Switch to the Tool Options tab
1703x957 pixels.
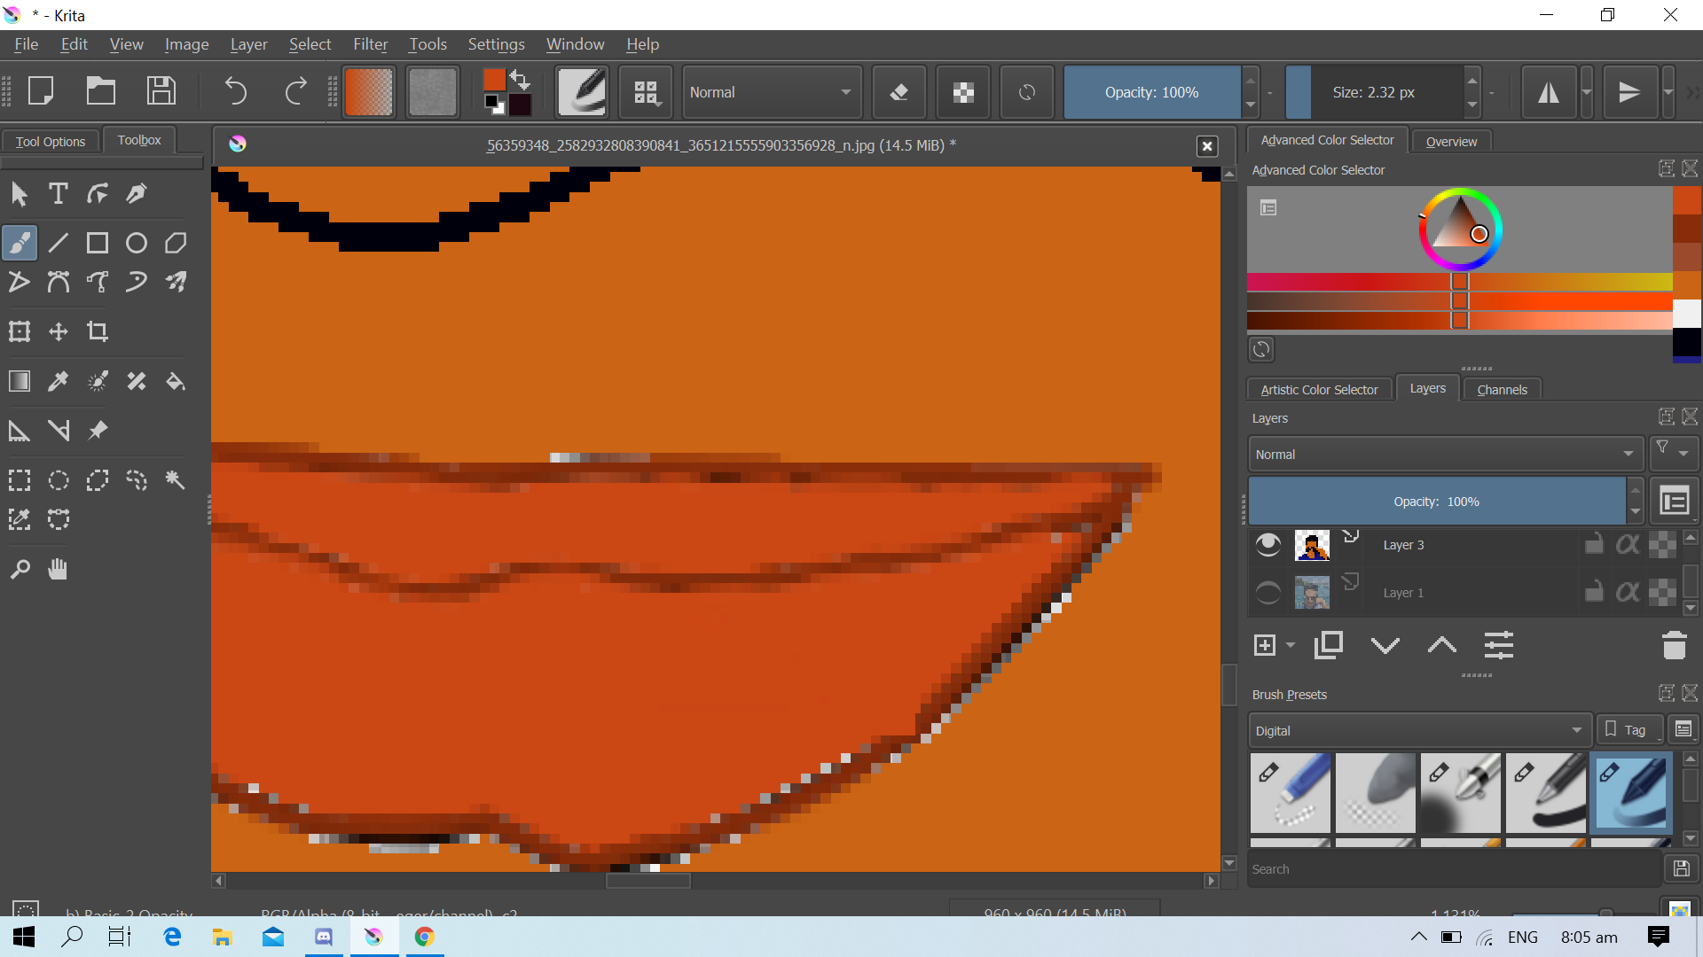coord(51,141)
